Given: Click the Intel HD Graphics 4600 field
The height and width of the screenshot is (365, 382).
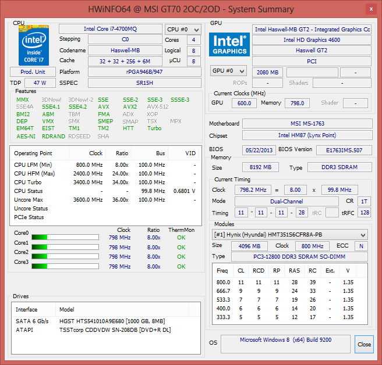Looking at the screenshot, I should (312, 40).
